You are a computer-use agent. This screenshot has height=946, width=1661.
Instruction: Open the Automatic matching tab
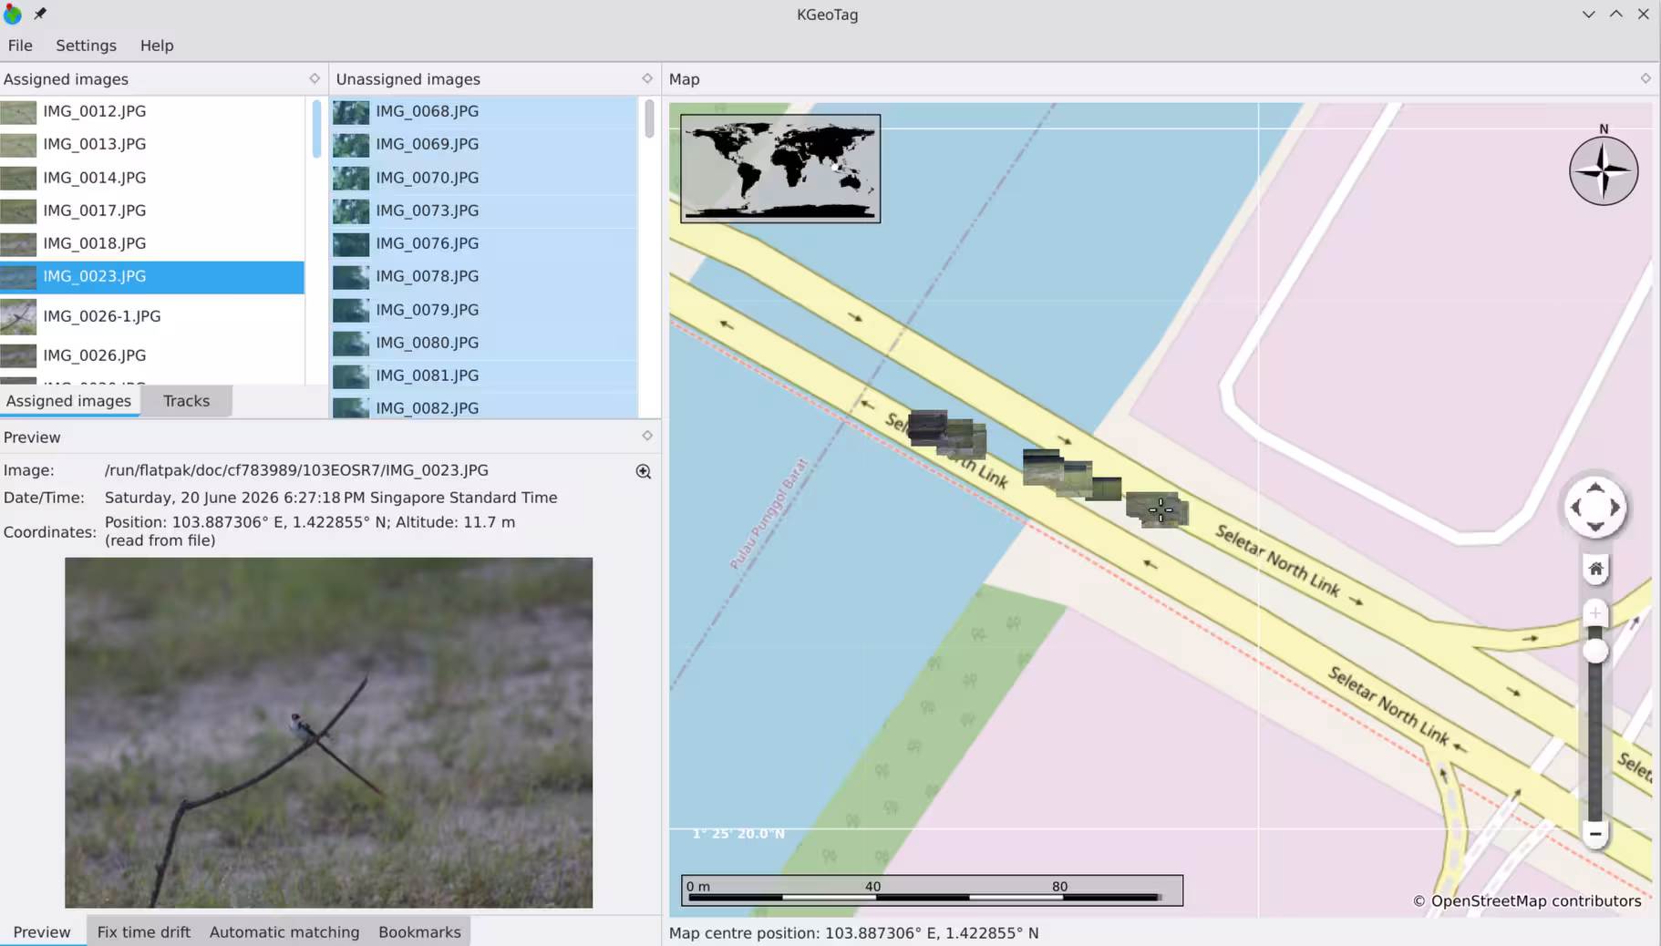pos(284,931)
